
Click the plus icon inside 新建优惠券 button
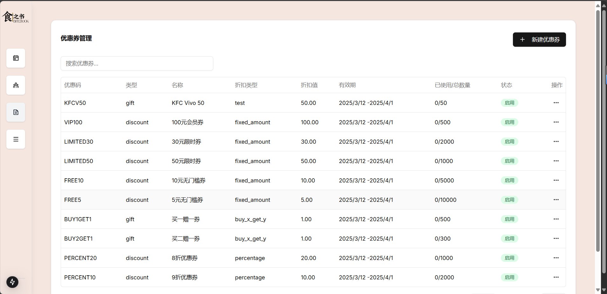[522, 39]
